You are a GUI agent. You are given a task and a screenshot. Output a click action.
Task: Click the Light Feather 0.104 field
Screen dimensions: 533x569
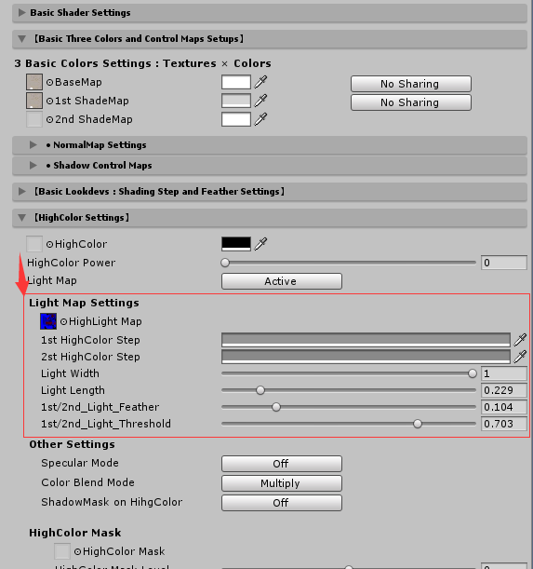[x=504, y=407]
